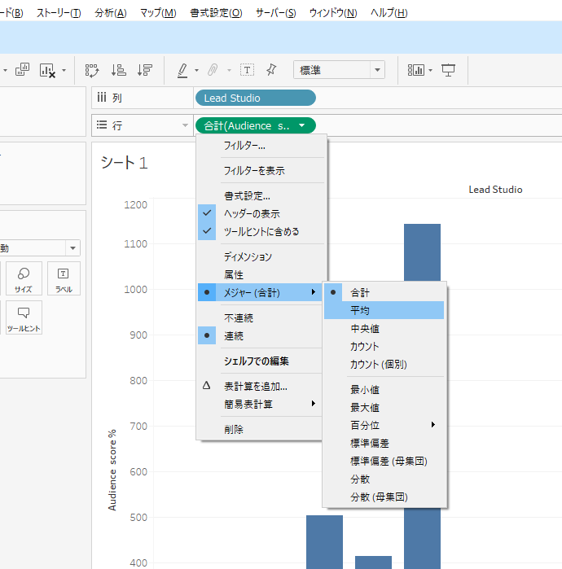The image size is (562, 569).
Task: Click the show/hide cards icon
Action: pyautogui.click(x=415, y=70)
